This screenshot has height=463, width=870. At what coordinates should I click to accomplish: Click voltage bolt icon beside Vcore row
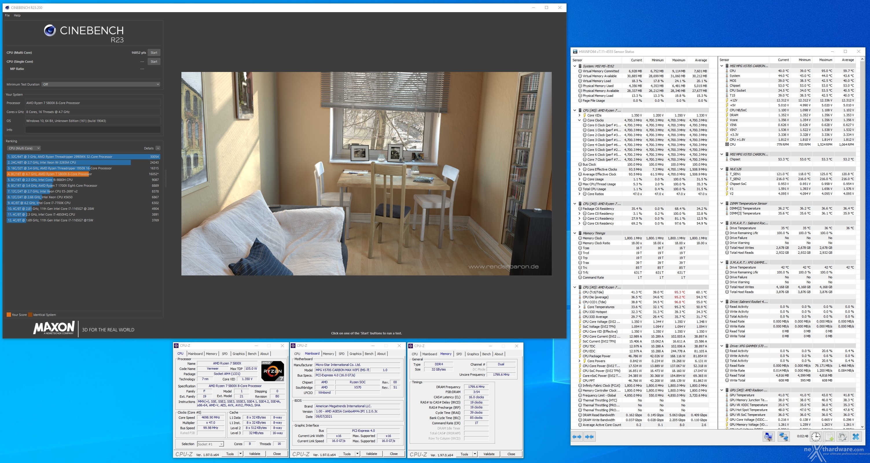[x=727, y=120]
